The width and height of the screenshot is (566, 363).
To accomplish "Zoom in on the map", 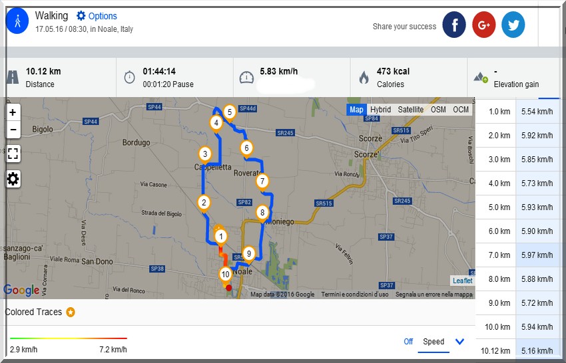I will (13, 112).
